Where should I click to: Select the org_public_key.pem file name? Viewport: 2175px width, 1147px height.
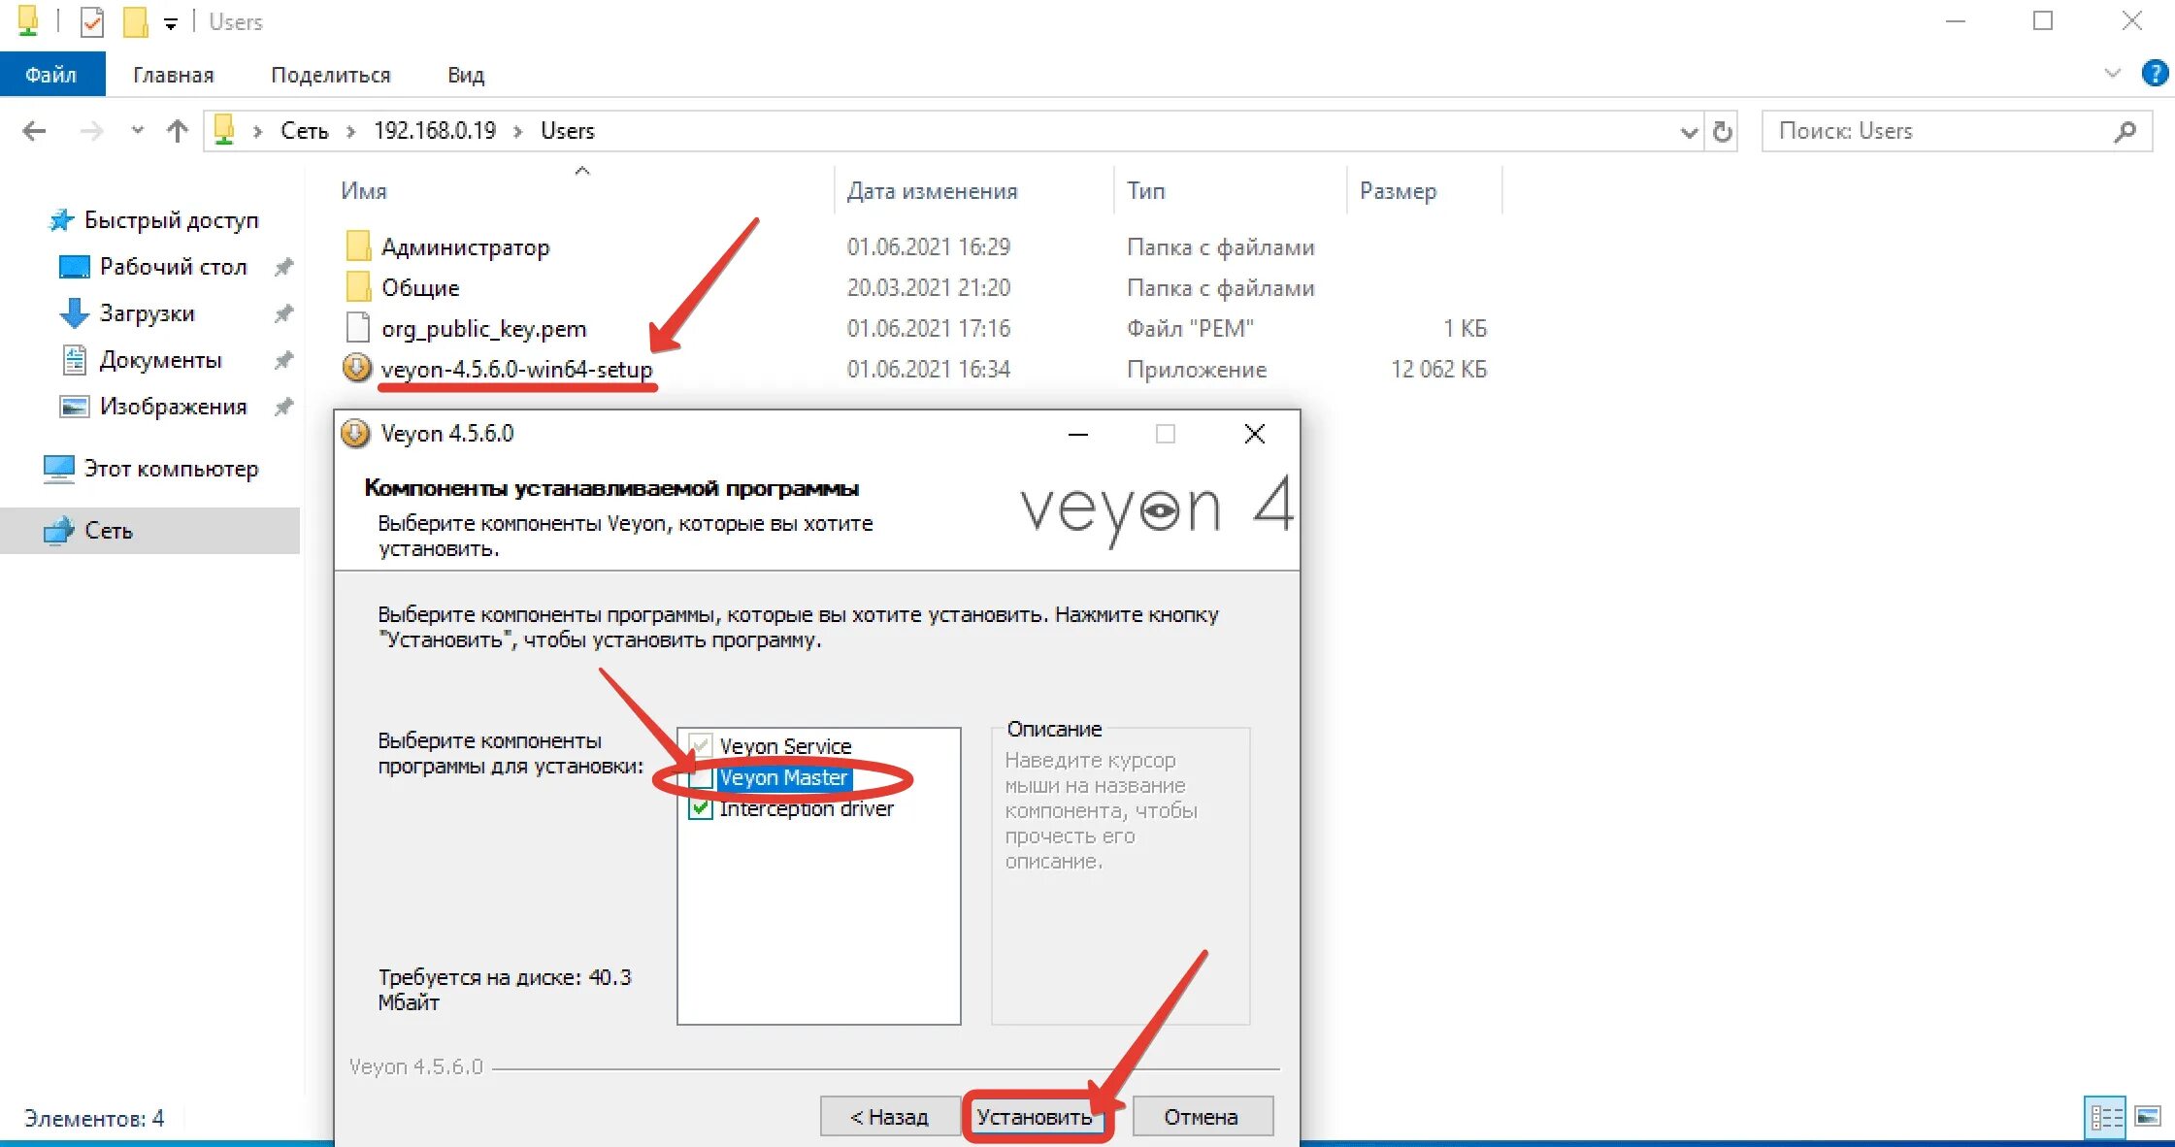pos(484,329)
